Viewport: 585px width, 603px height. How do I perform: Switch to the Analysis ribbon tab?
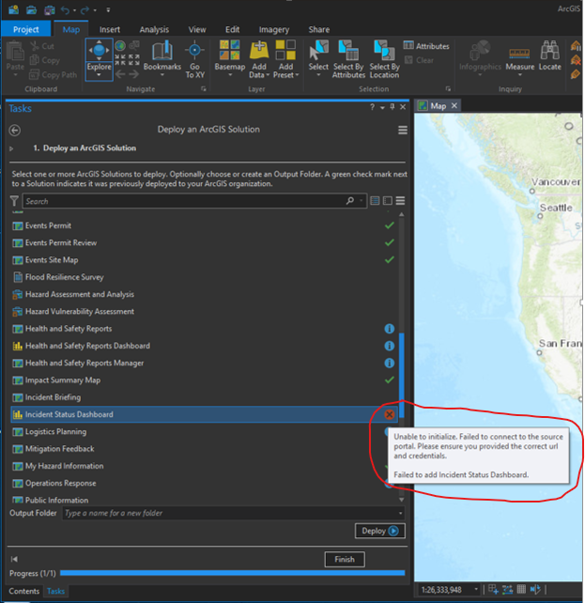(x=154, y=30)
